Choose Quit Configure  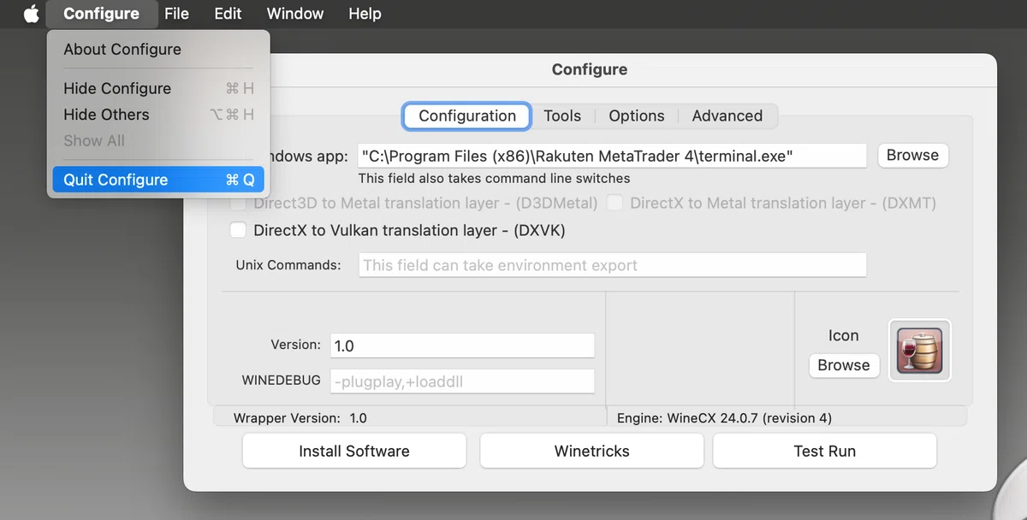[x=158, y=180]
